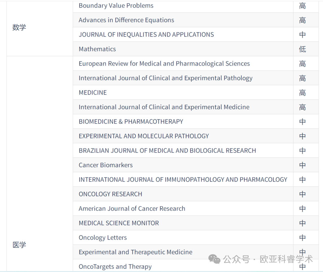Click the 高 rating beside Advances in Difference Equations
The height and width of the screenshot is (272, 323).
tap(302, 20)
